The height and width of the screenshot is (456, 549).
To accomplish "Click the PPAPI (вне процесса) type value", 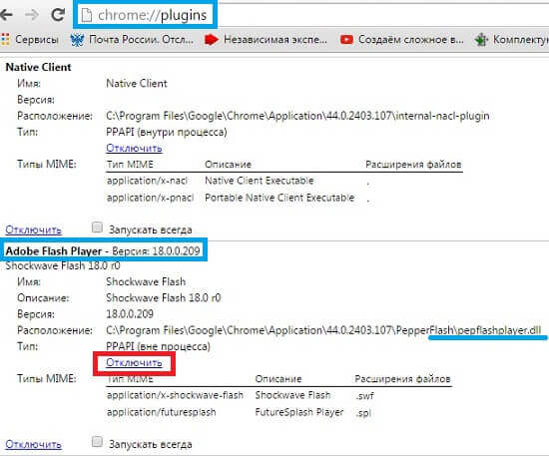I will pos(158,347).
